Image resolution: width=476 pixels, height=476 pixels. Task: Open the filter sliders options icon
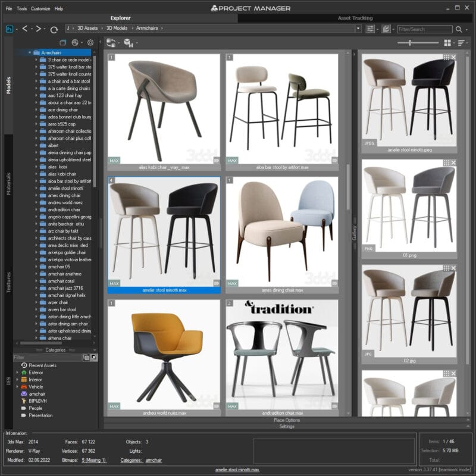[x=370, y=29]
